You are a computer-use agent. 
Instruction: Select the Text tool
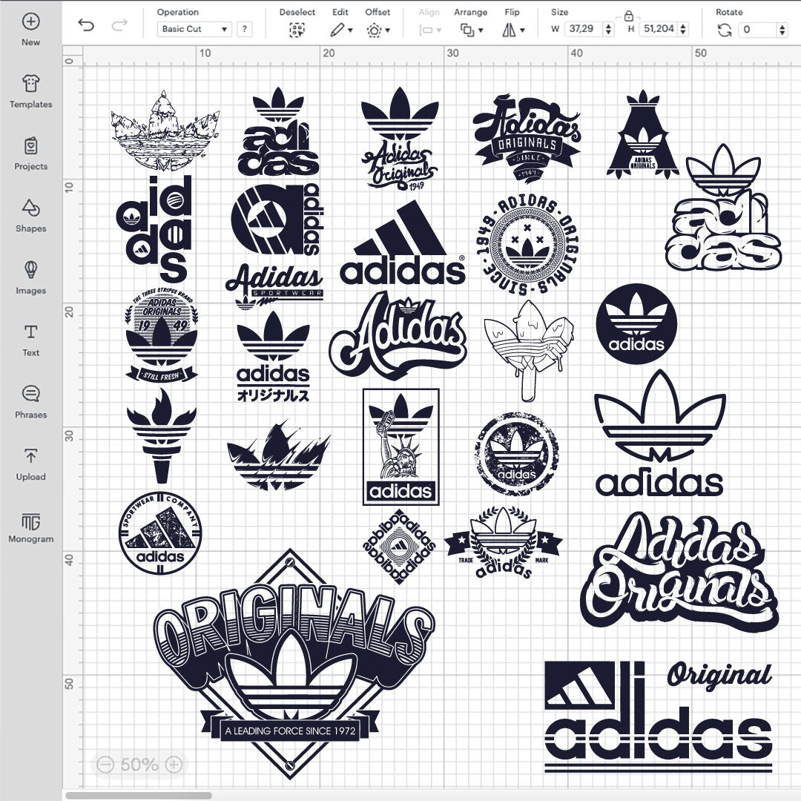[x=30, y=340]
